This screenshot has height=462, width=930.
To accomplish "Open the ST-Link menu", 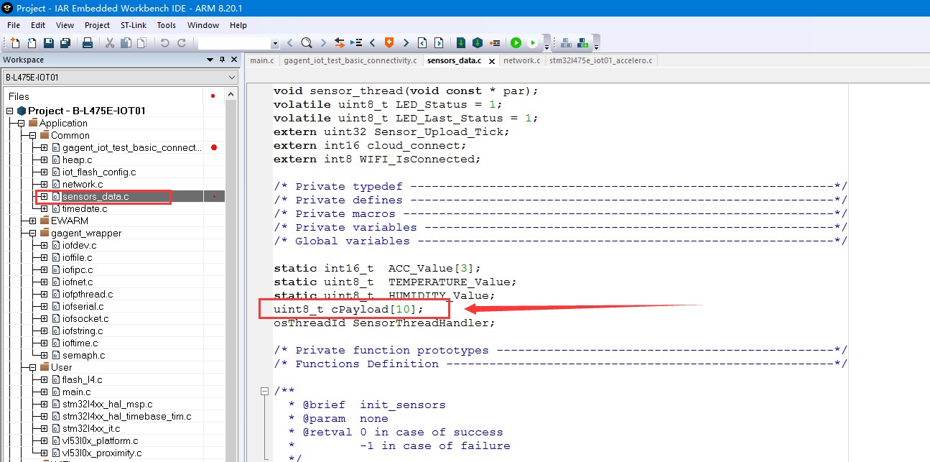I will click(x=134, y=25).
